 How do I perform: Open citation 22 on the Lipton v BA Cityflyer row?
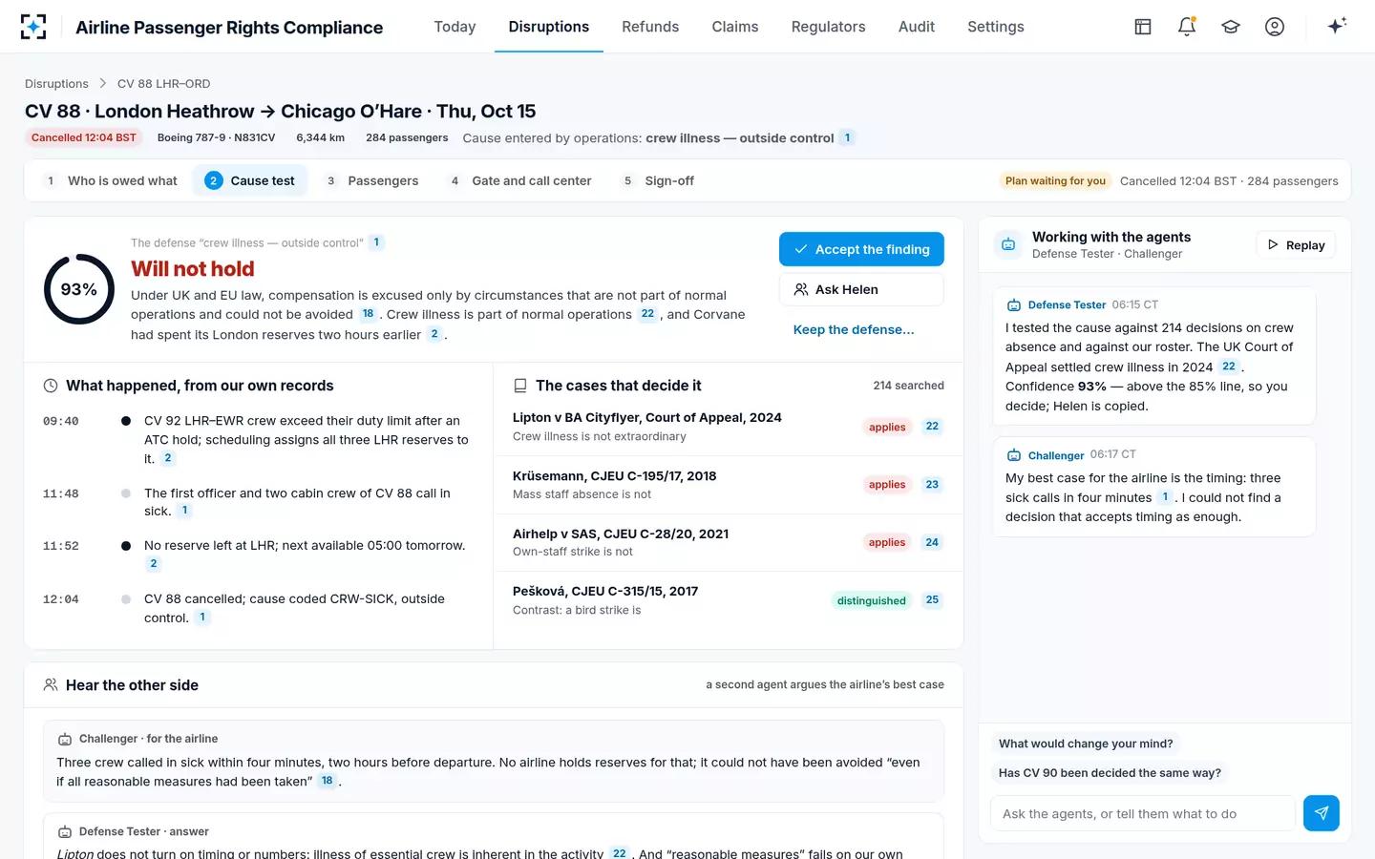932,427
